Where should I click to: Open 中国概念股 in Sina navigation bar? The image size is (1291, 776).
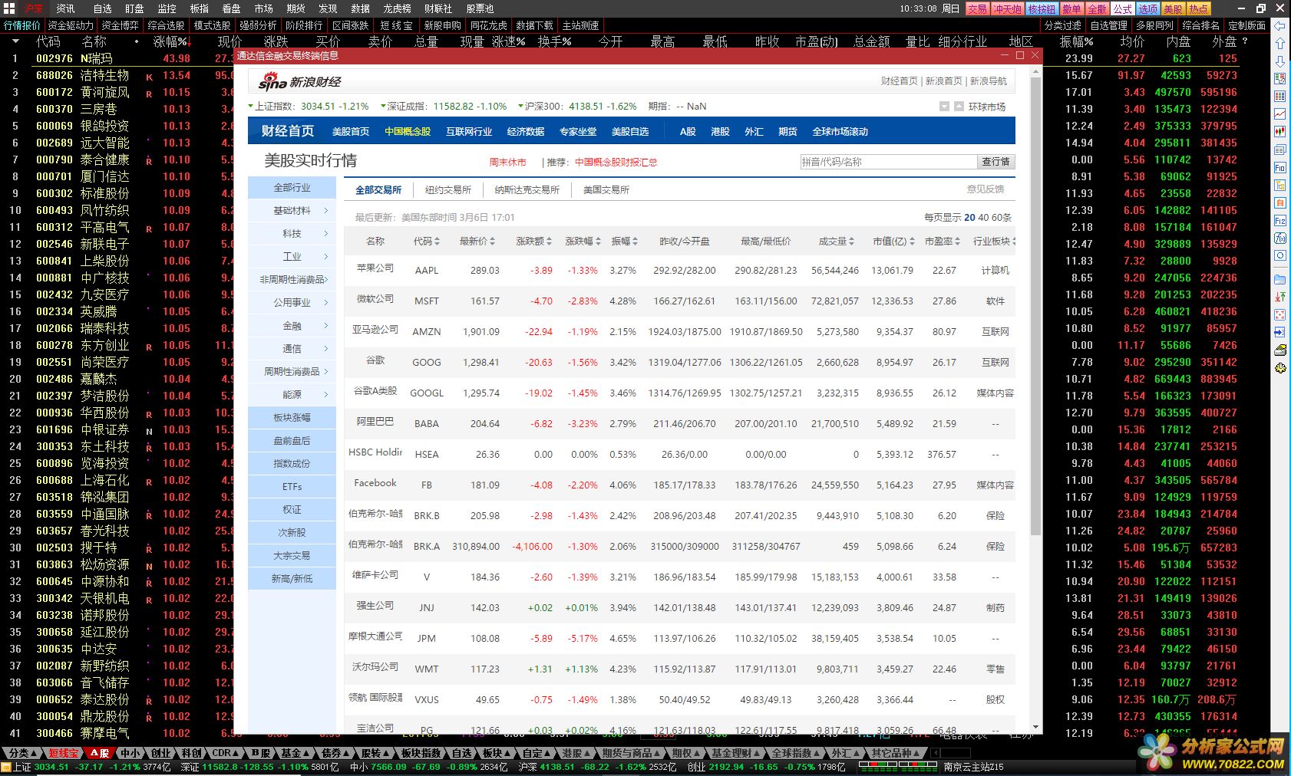pos(408,131)
